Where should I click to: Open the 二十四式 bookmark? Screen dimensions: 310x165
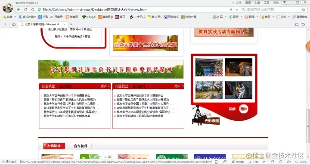[x=138, y=17]
